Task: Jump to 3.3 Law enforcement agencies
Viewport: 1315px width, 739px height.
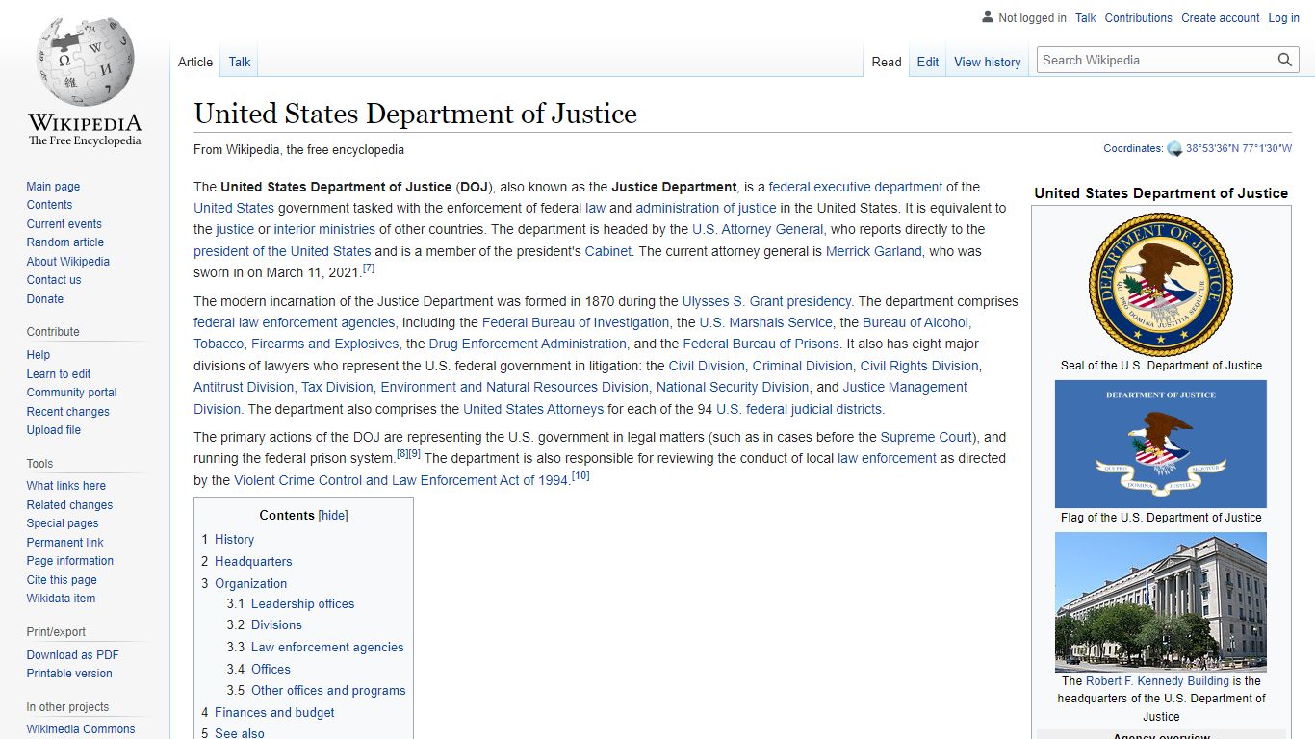Action: 327,648
